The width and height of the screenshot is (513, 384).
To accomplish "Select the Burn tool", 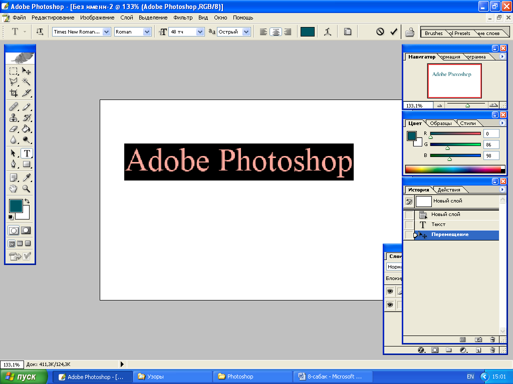I will (26, 140).
